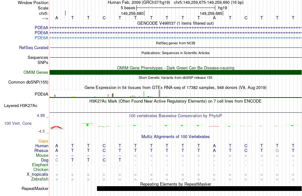302x196 pixels.
Task: Click the Scale label
Action: pos(43,8)
